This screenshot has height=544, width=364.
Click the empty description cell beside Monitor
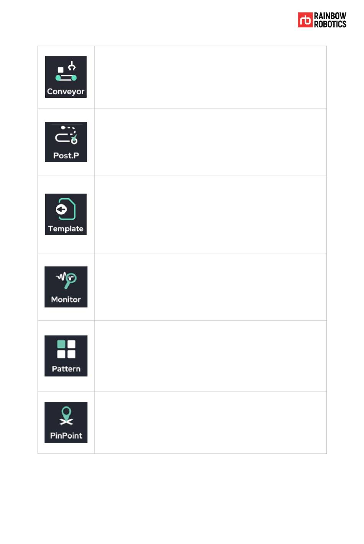(210, 287)
